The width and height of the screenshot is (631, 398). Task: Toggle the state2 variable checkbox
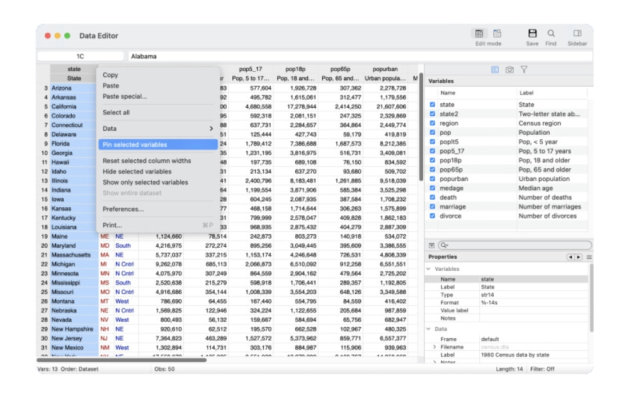(432, 114)
